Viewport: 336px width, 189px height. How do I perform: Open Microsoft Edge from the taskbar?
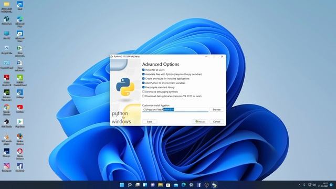(x=183, y=185)
